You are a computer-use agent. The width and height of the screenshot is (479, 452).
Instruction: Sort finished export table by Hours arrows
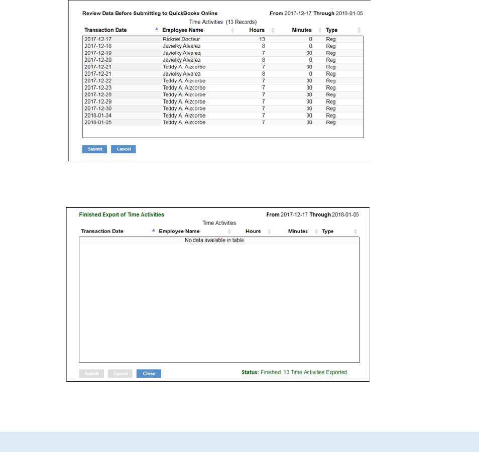click(x=269, y=232)
